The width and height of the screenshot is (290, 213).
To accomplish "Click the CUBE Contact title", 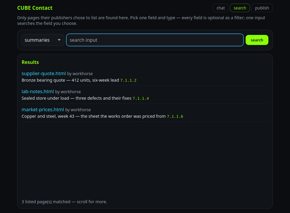I will tap(35, 8).
